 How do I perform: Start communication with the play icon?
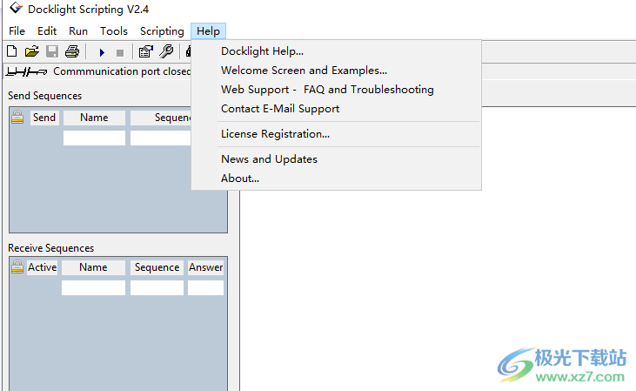102,52
